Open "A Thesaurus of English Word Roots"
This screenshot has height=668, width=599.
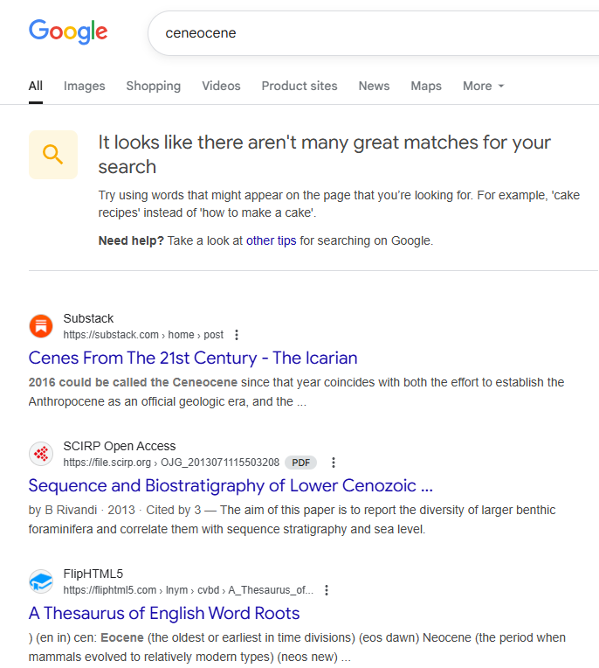pyautogui.click(x=164, y=613)
